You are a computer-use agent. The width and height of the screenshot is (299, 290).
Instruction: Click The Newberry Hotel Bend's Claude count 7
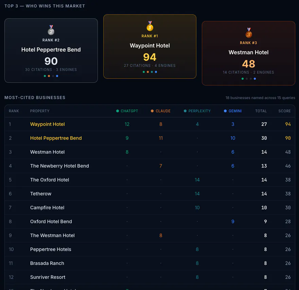(x=161, y=166)
